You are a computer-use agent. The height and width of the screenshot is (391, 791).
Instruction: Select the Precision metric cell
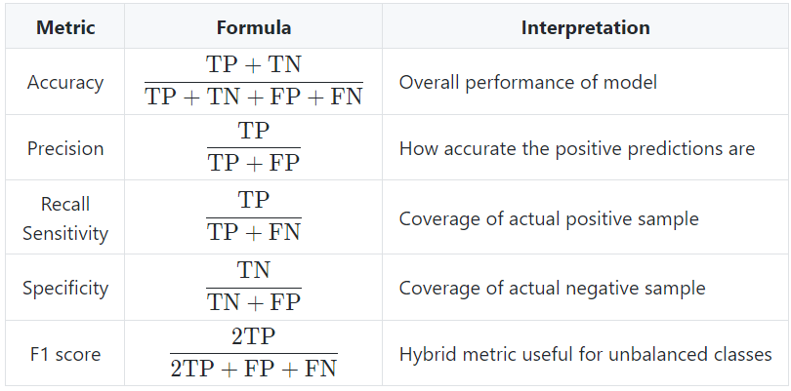65,148
